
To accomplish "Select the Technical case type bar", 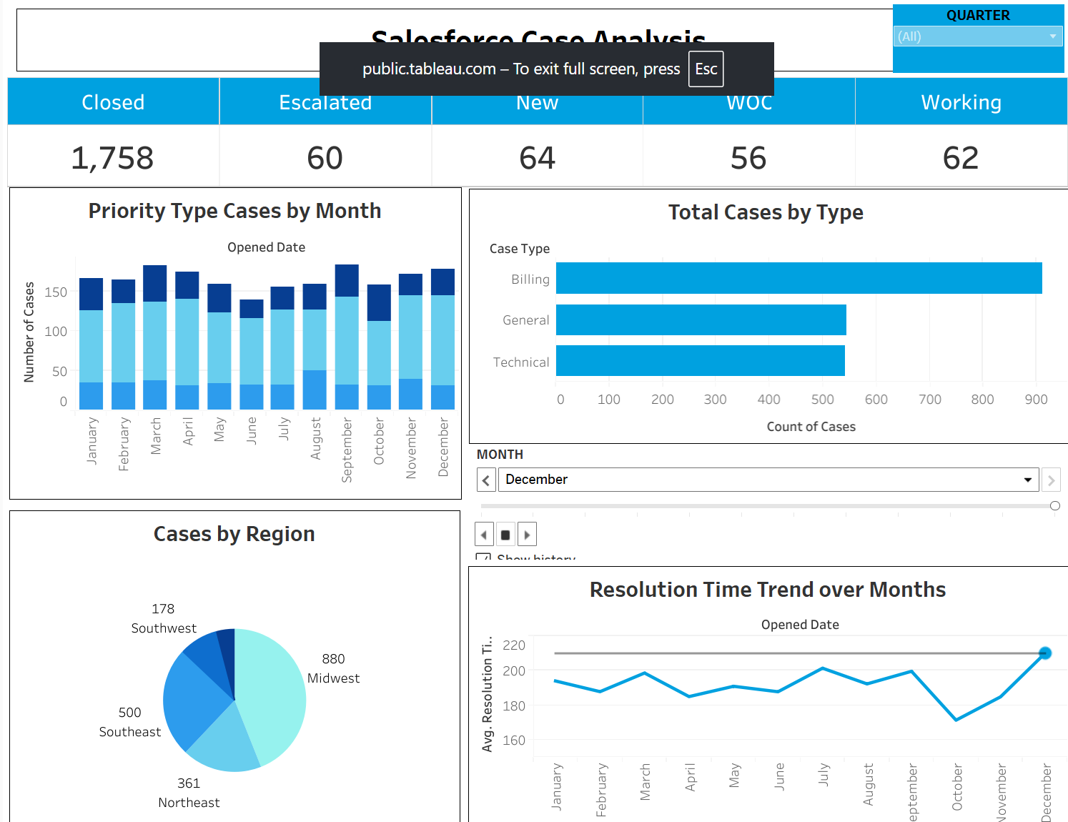I will point(700,361).
